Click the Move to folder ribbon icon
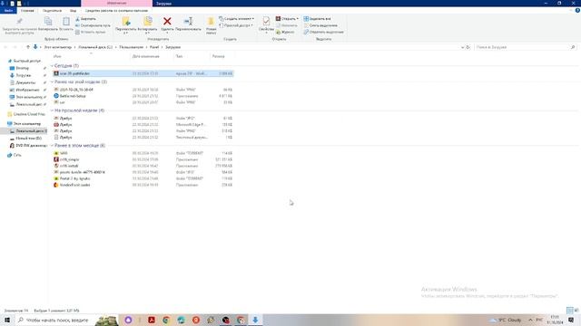 click(x=126, y=21)
